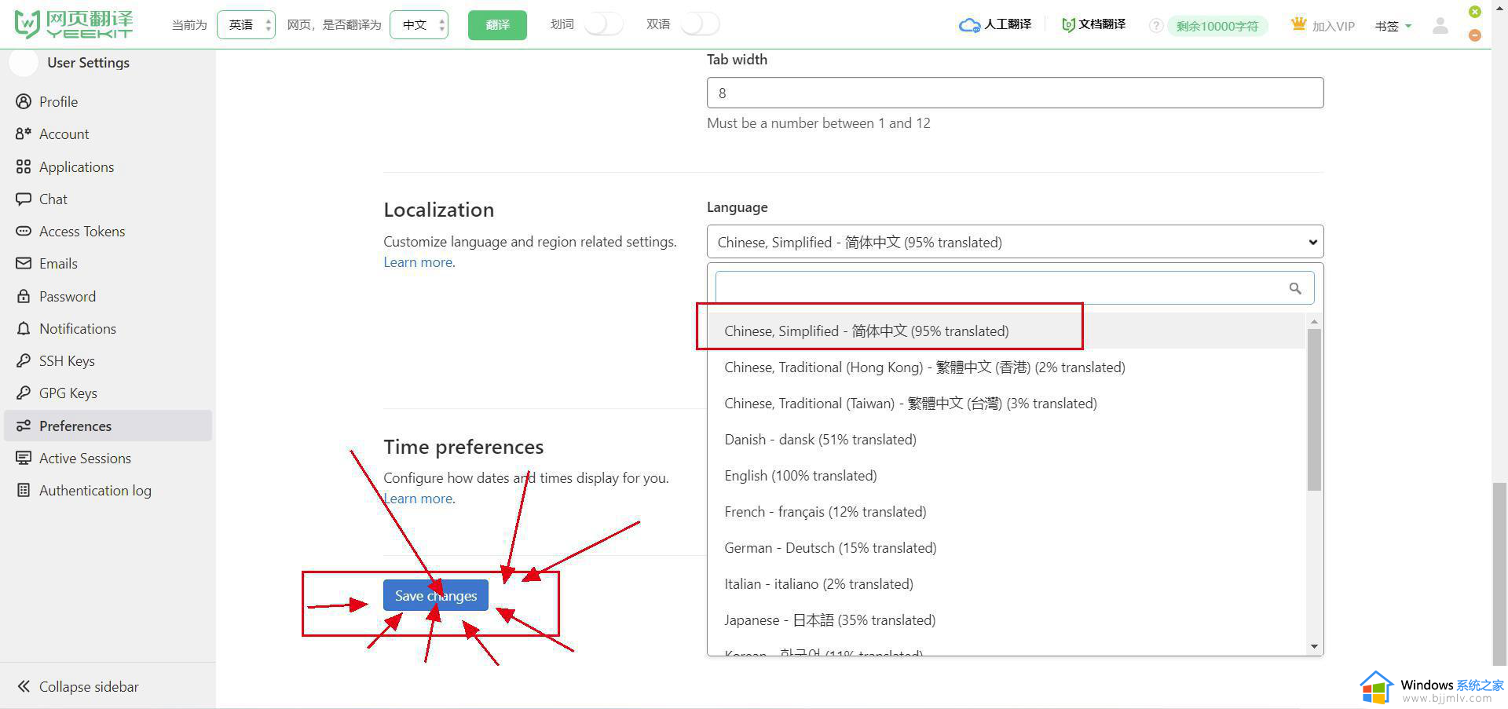The image size is (1508, 709).
Task: Open Access Tokens page
Action: coord(108,231)
